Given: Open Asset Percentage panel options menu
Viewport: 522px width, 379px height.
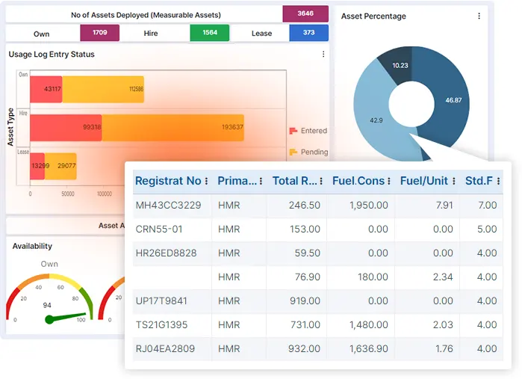Looking at the screenshot, I should click(479, 16).
